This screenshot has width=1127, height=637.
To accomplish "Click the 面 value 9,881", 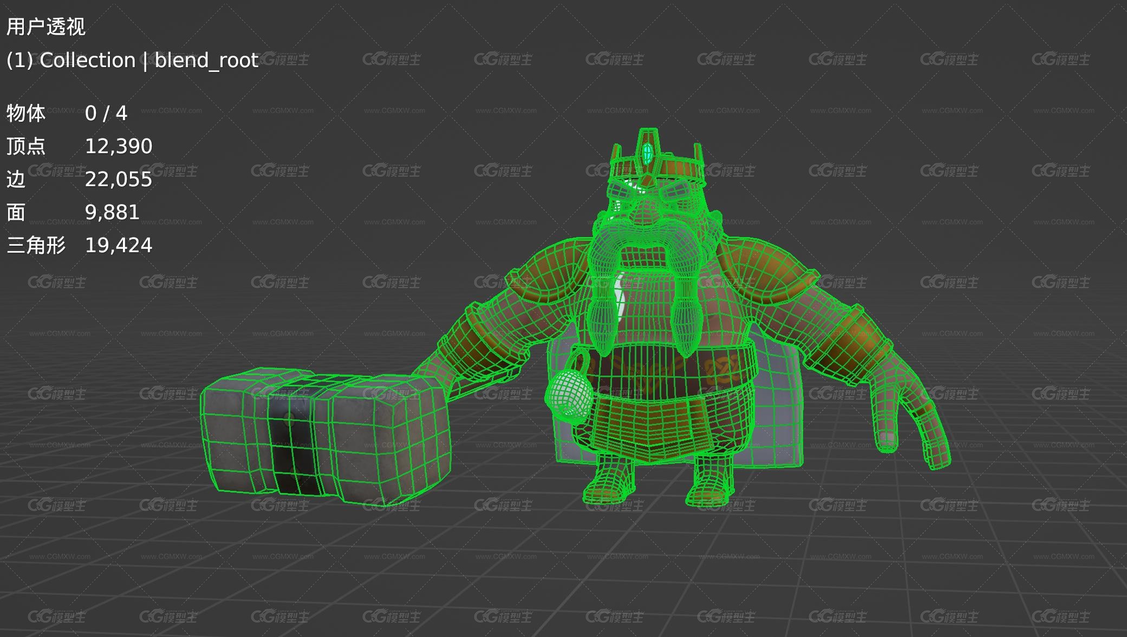I will click(x=112, y=212).
